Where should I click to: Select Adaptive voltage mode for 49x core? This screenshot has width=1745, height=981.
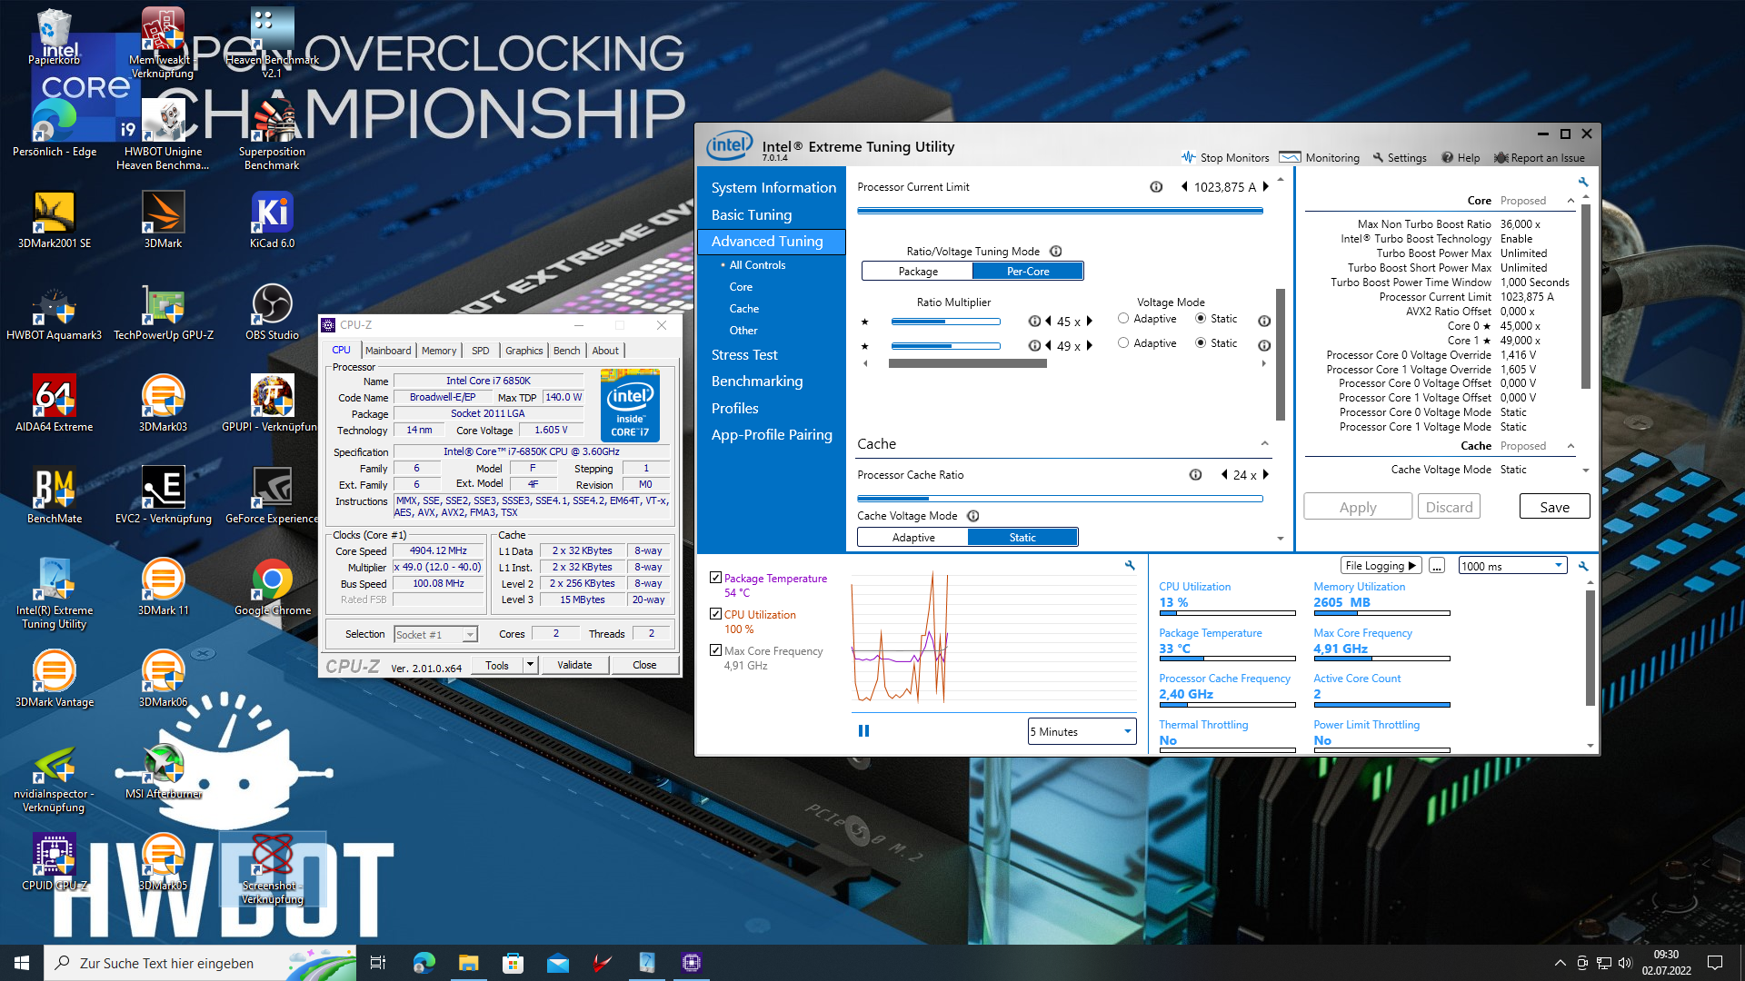tap(1123, 343)
